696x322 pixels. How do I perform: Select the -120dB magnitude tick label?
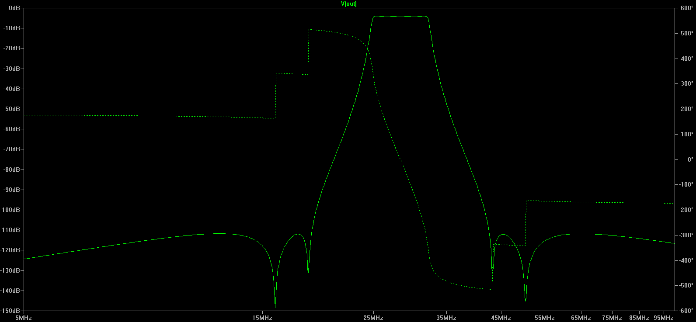11,250
